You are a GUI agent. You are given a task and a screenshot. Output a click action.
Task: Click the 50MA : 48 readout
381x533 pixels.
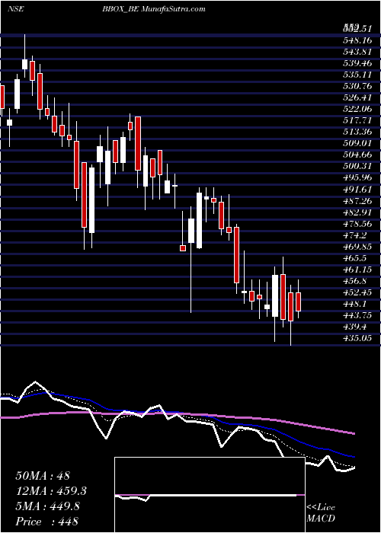(x=43, y=476)
